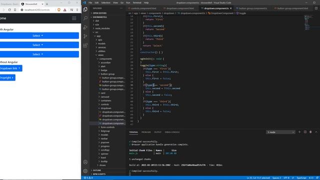Viewport: 320px width, 180px height.
Task: Click the Brave shields icon in address bar
Action: click(59, 10)
